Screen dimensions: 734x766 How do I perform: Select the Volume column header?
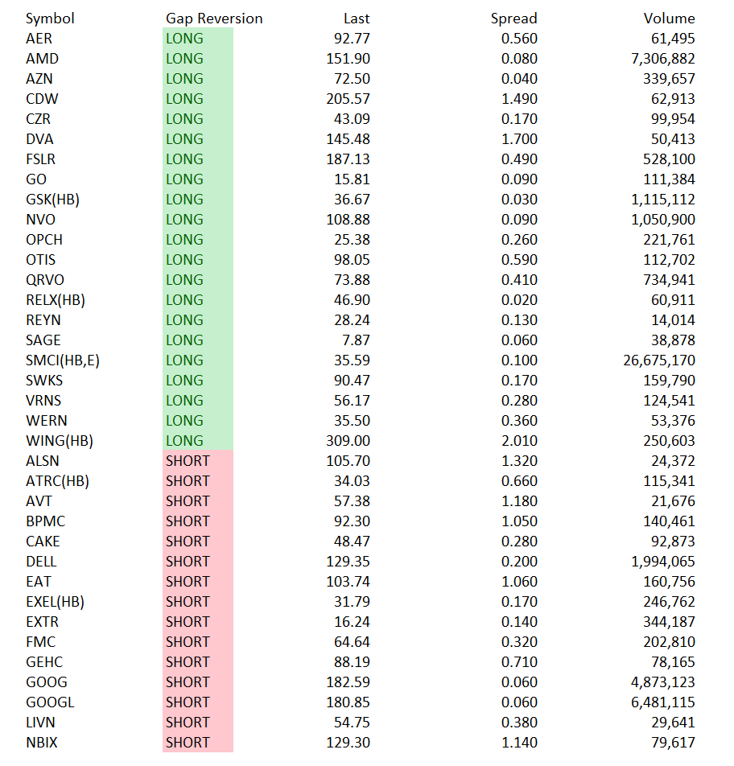click(x=669, y=19)
